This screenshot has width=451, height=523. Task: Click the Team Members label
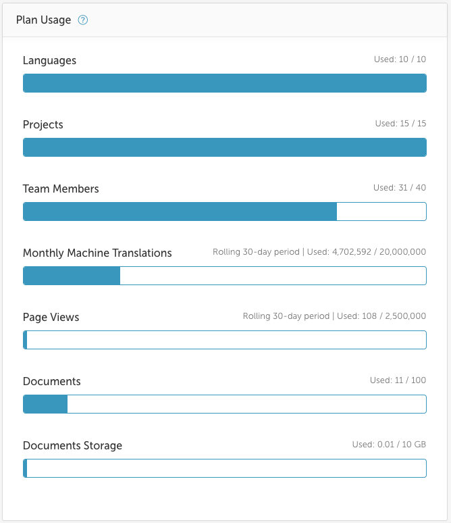(x=61, y=189)
